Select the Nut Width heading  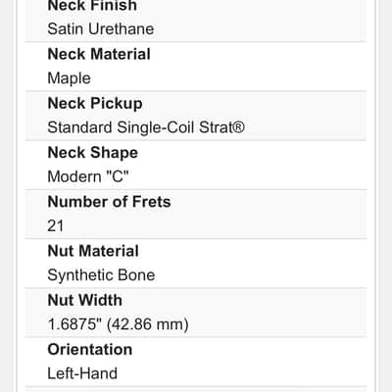coord(85,300)
